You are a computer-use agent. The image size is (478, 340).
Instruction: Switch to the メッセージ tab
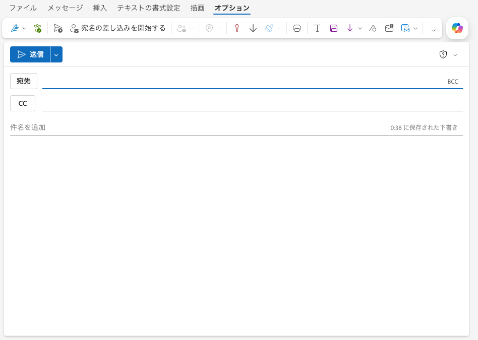(x=65, y=8)
